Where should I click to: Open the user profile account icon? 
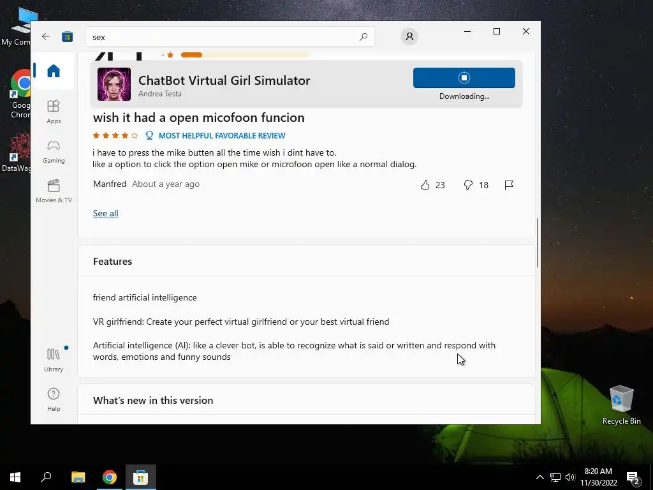click(x=409, y=36)
